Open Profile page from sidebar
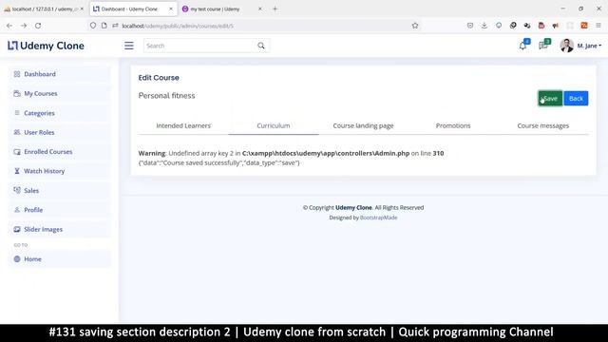Image resolution: width=608 pixels, height=342 pixels. tap(59, 210)
